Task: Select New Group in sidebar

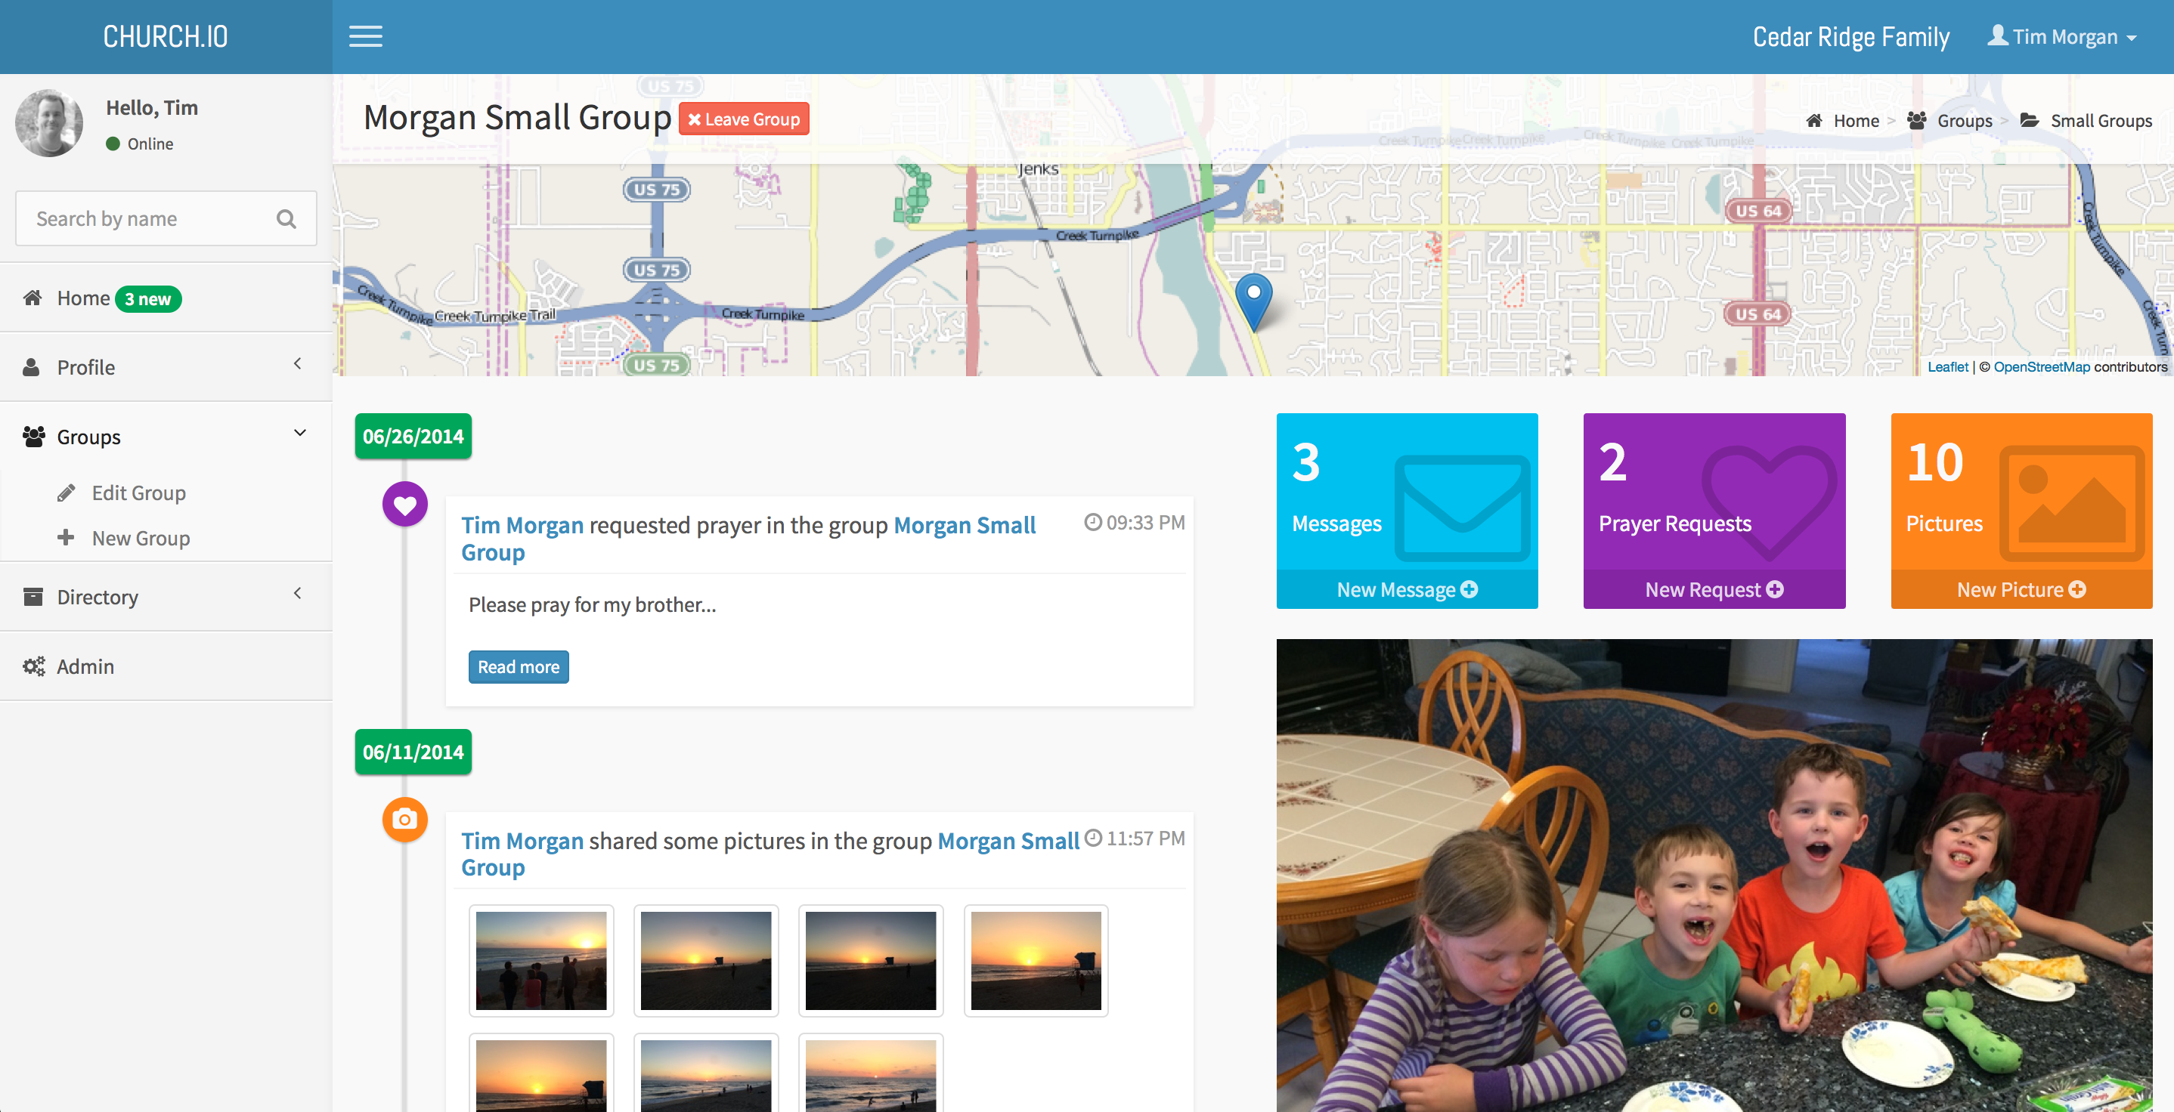Action: pyautogui.click(x=140, y=539)
